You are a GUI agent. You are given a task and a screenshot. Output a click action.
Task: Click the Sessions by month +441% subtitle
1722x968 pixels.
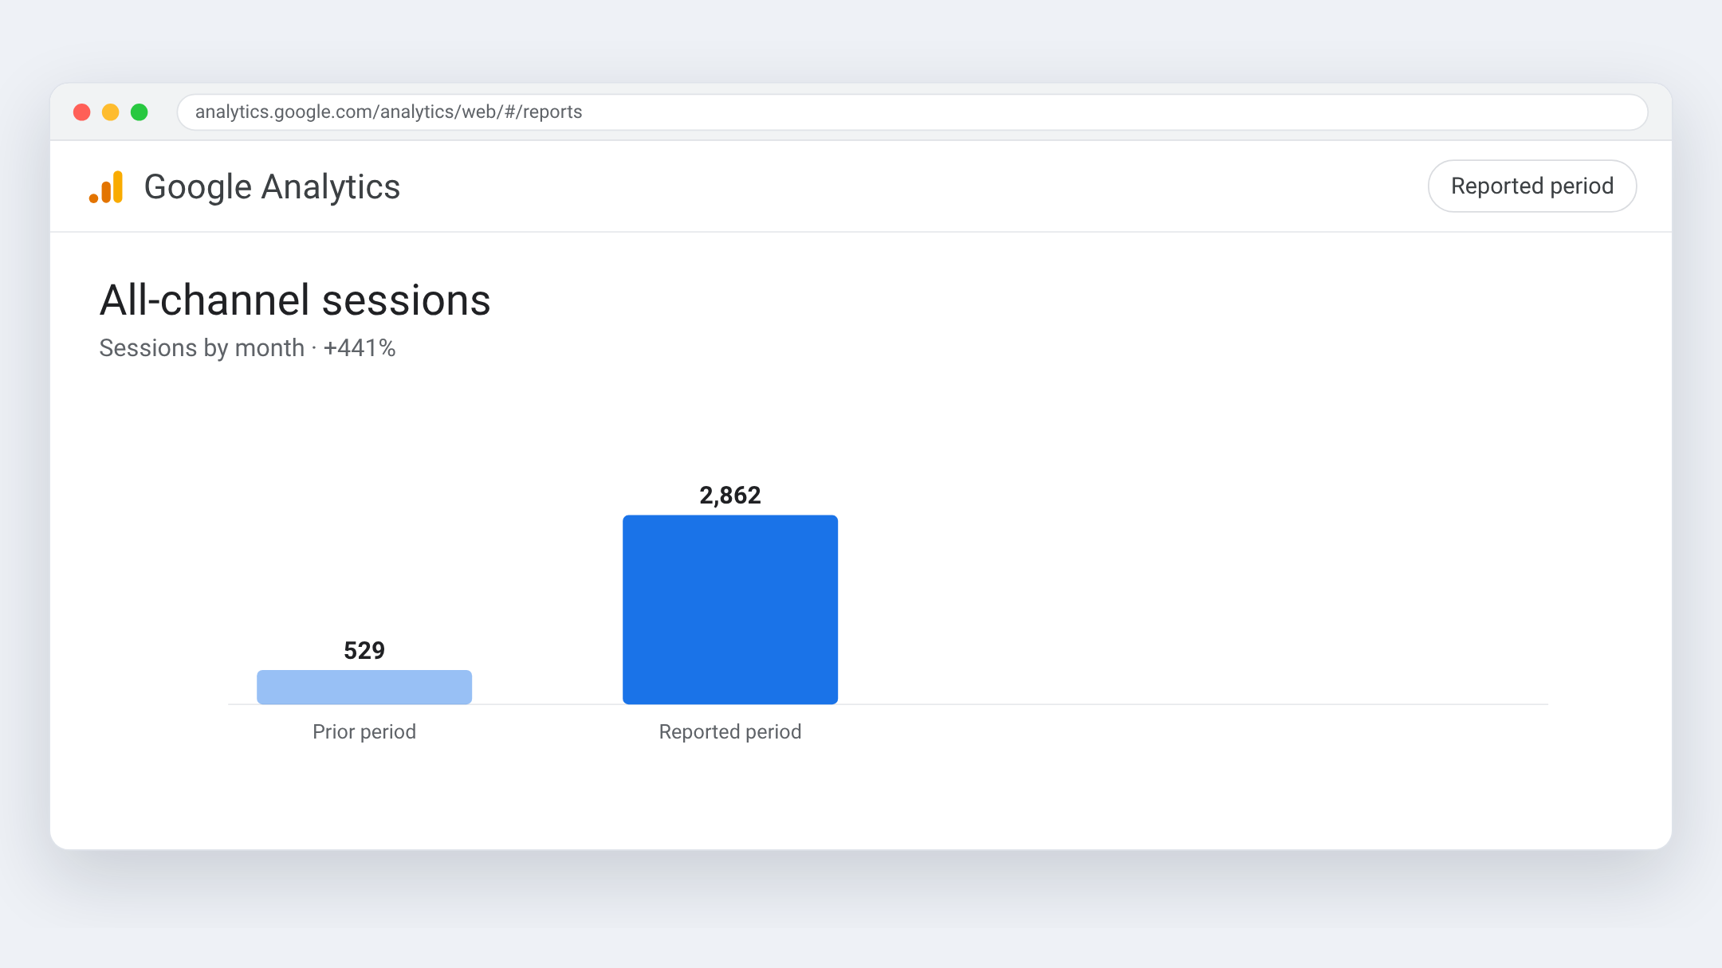point(247,348)
